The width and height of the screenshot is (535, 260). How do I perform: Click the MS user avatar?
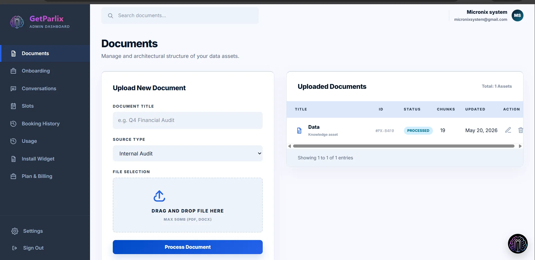[517, 15]
